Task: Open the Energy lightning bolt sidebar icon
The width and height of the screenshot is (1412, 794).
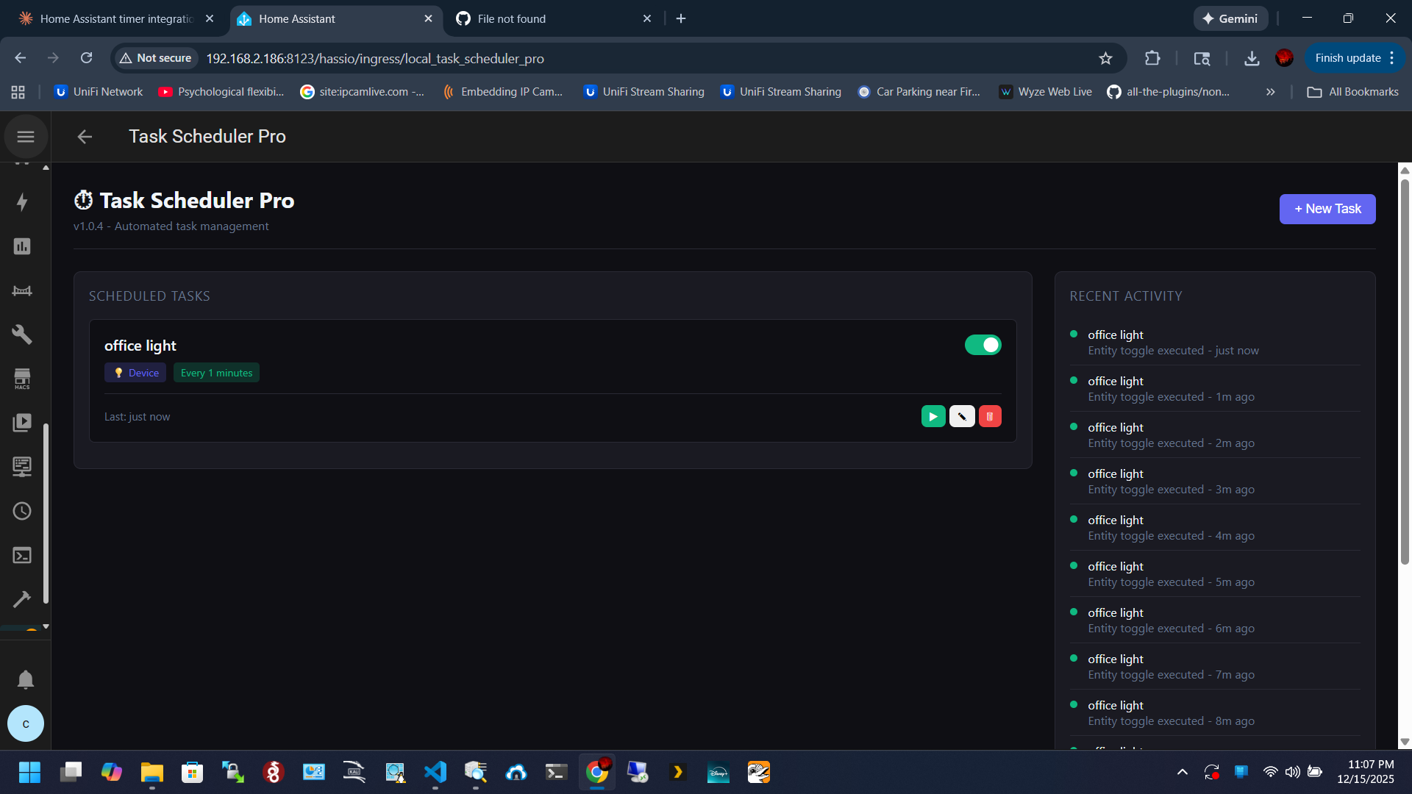Action: tap(22, 202)
